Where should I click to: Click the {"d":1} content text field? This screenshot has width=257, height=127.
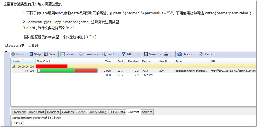tap(133, 123)
